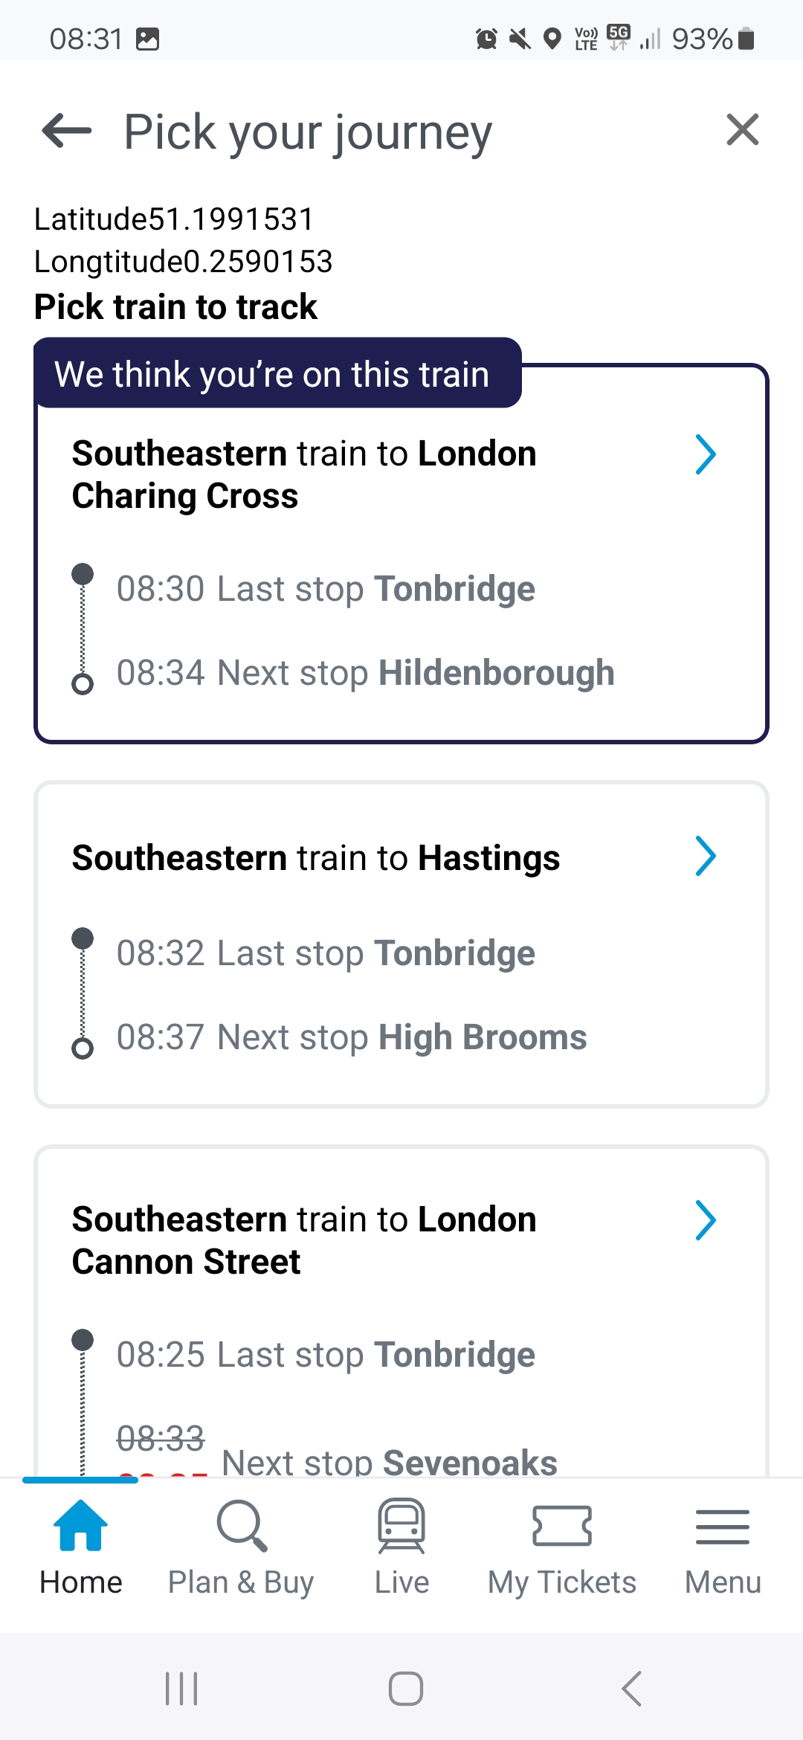Tap the Next stop Hildenborough row
The width and height of the screenshot is (803, 1740).
(365, 673)
